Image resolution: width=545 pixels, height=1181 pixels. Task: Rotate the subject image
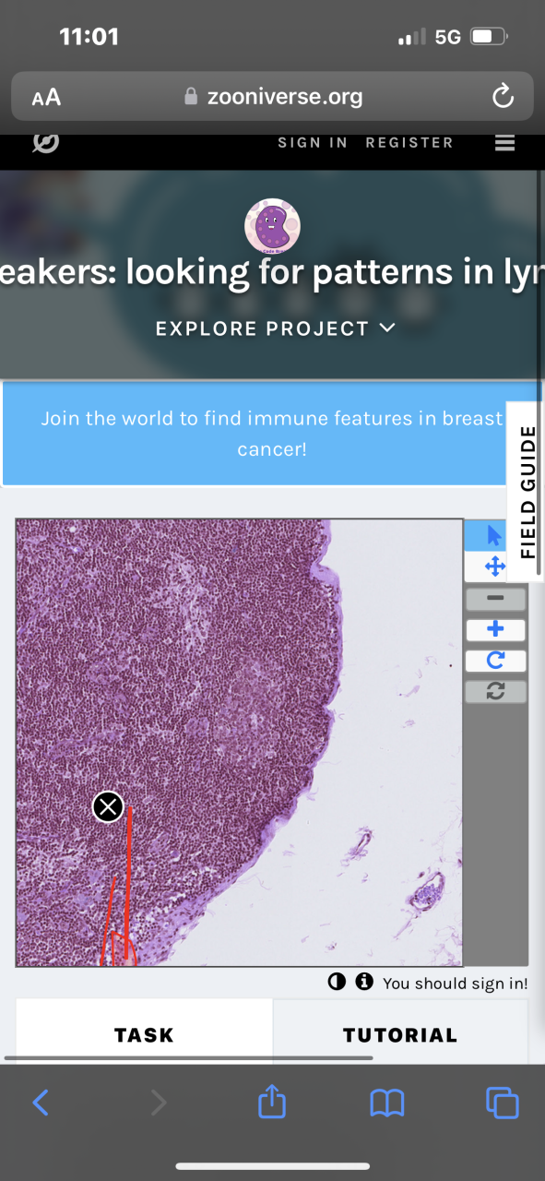tap(495, 661)
